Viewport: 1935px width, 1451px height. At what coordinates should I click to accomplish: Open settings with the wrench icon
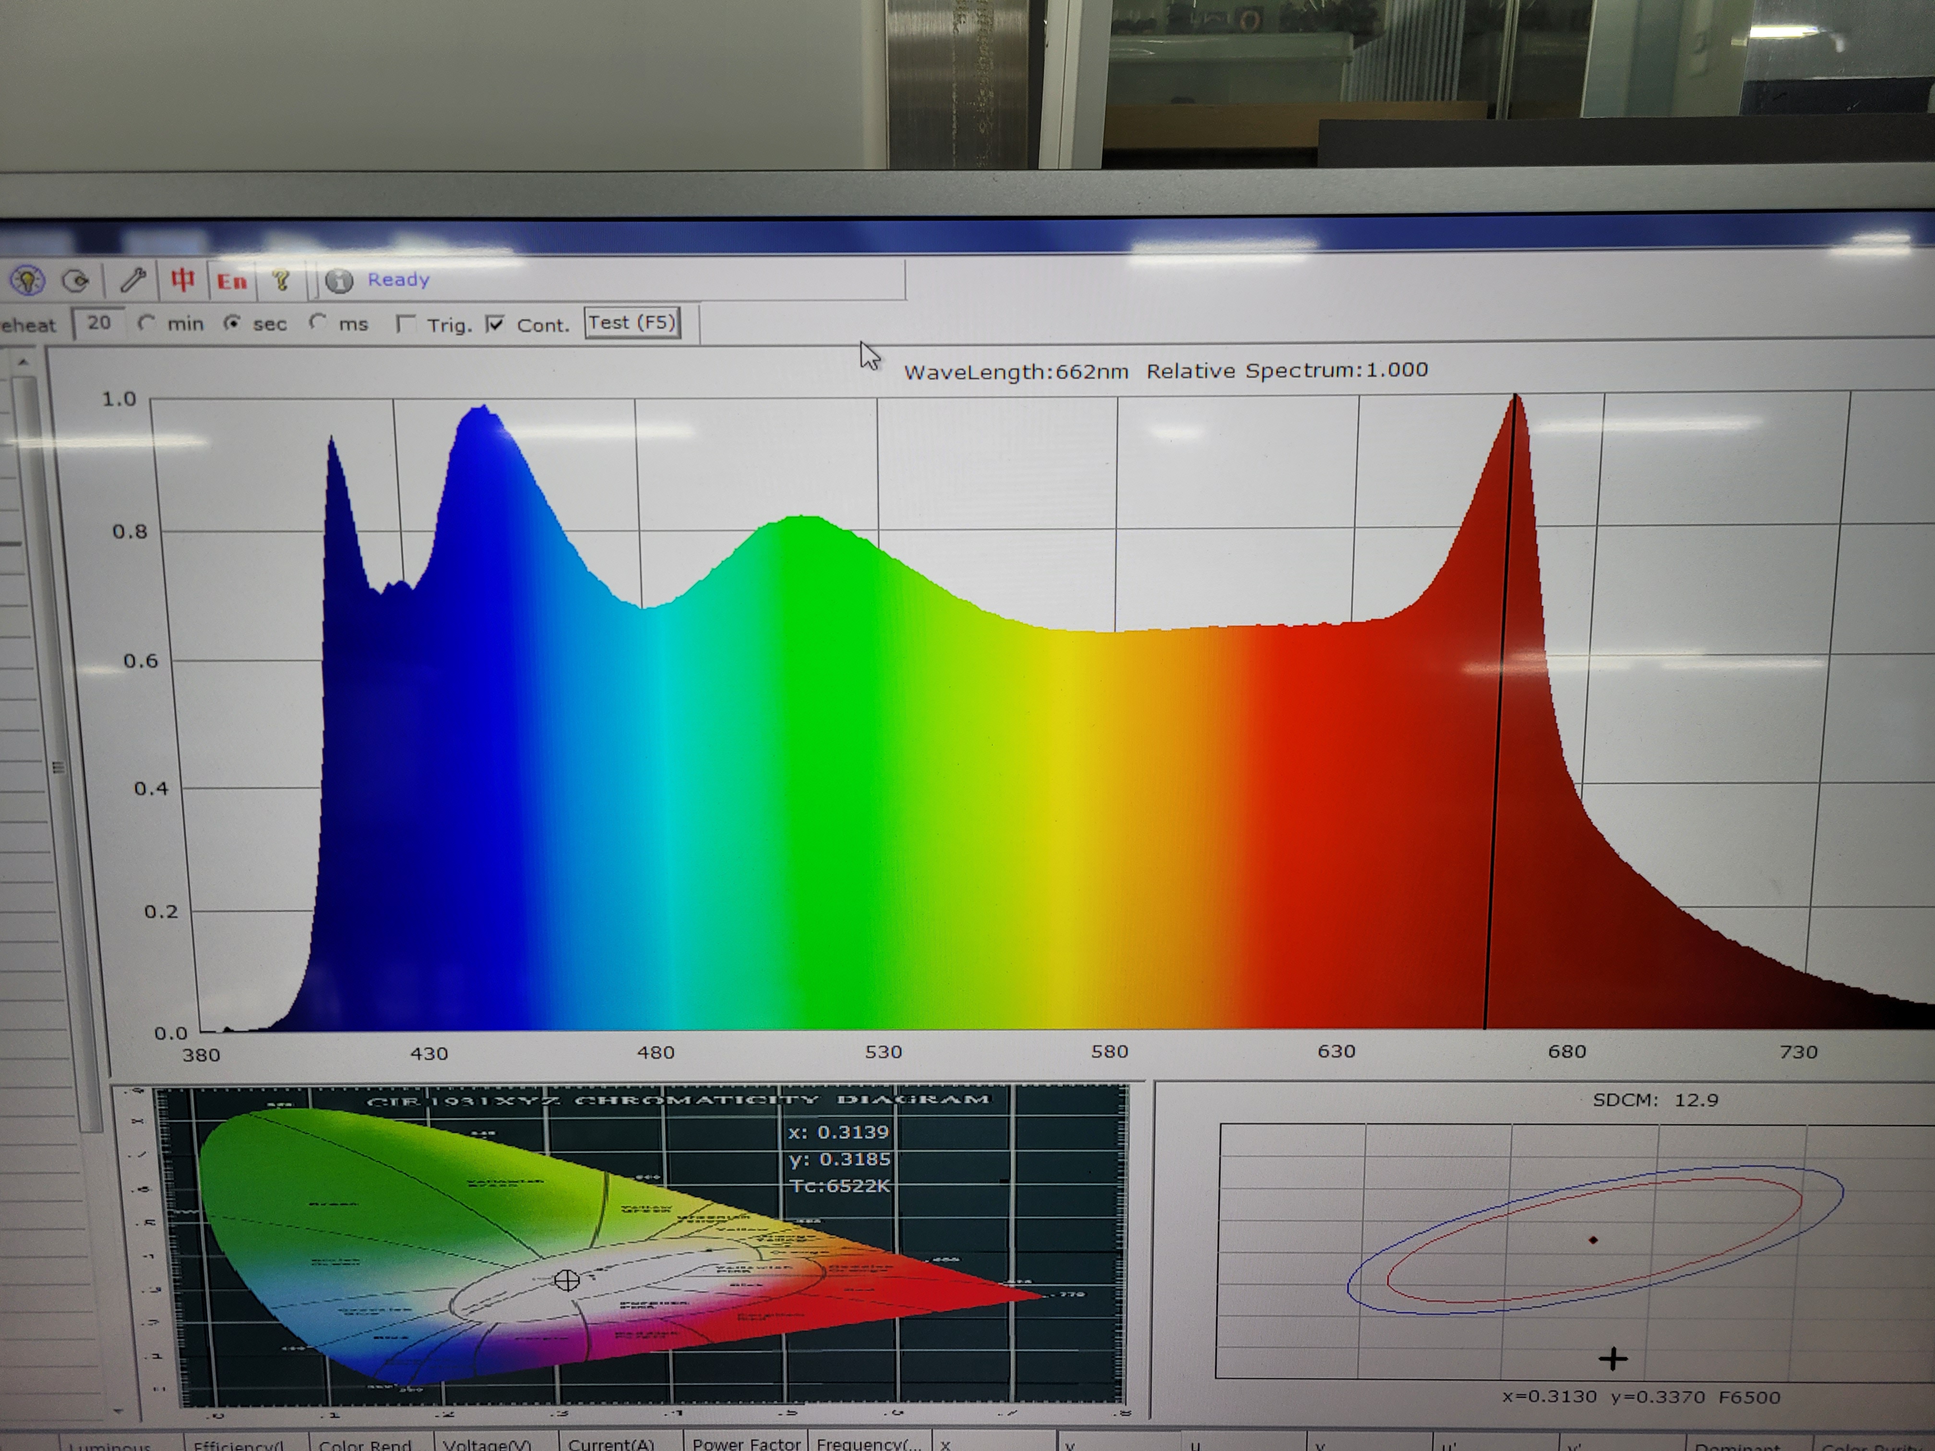132,280
